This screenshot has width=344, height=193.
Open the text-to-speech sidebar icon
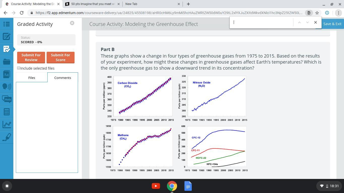(x=7, y=87)
